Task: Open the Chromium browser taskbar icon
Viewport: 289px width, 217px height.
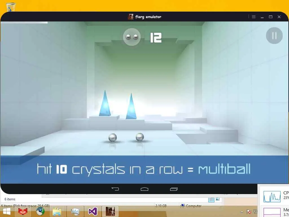Action: (40, 211)
